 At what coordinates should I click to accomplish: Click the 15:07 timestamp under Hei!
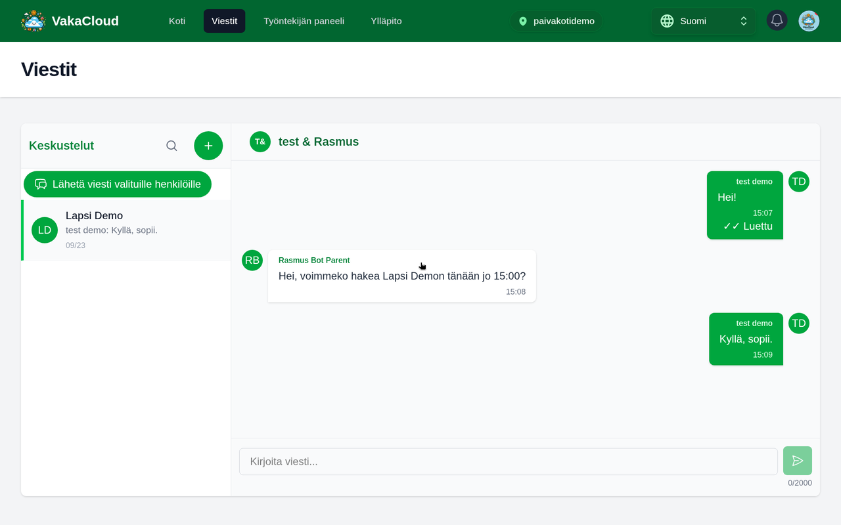pyautogui.click(x=763, y=213)
